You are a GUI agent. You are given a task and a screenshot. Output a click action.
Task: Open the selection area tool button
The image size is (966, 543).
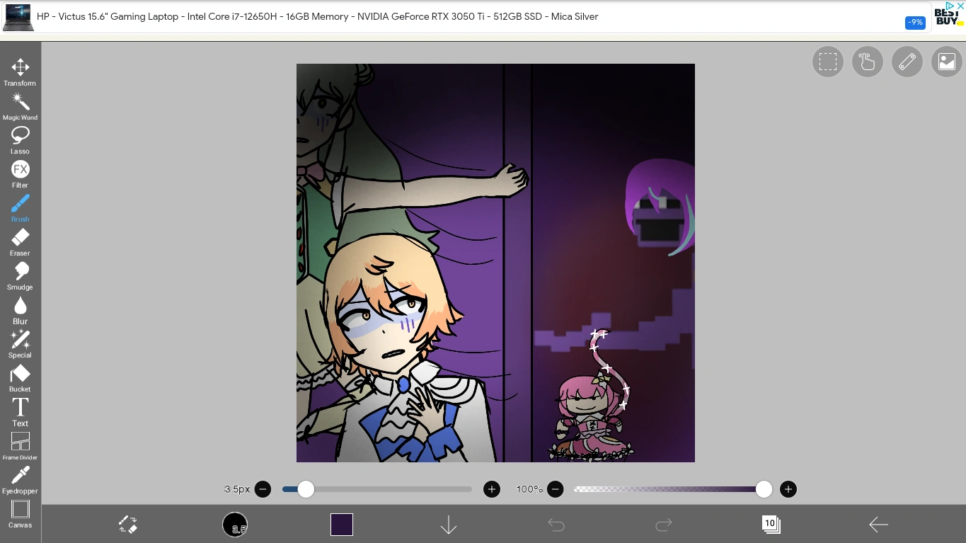pos(827,62)
